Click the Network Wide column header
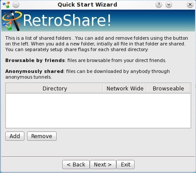196x173 pixels. click(125, 88)
